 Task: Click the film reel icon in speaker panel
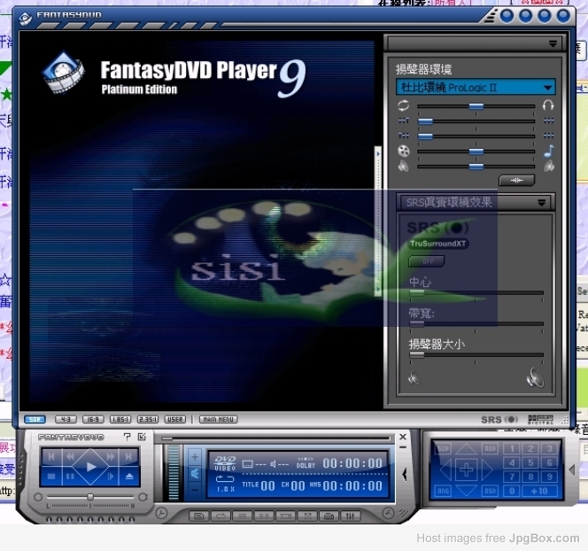[x=404, y=151]
